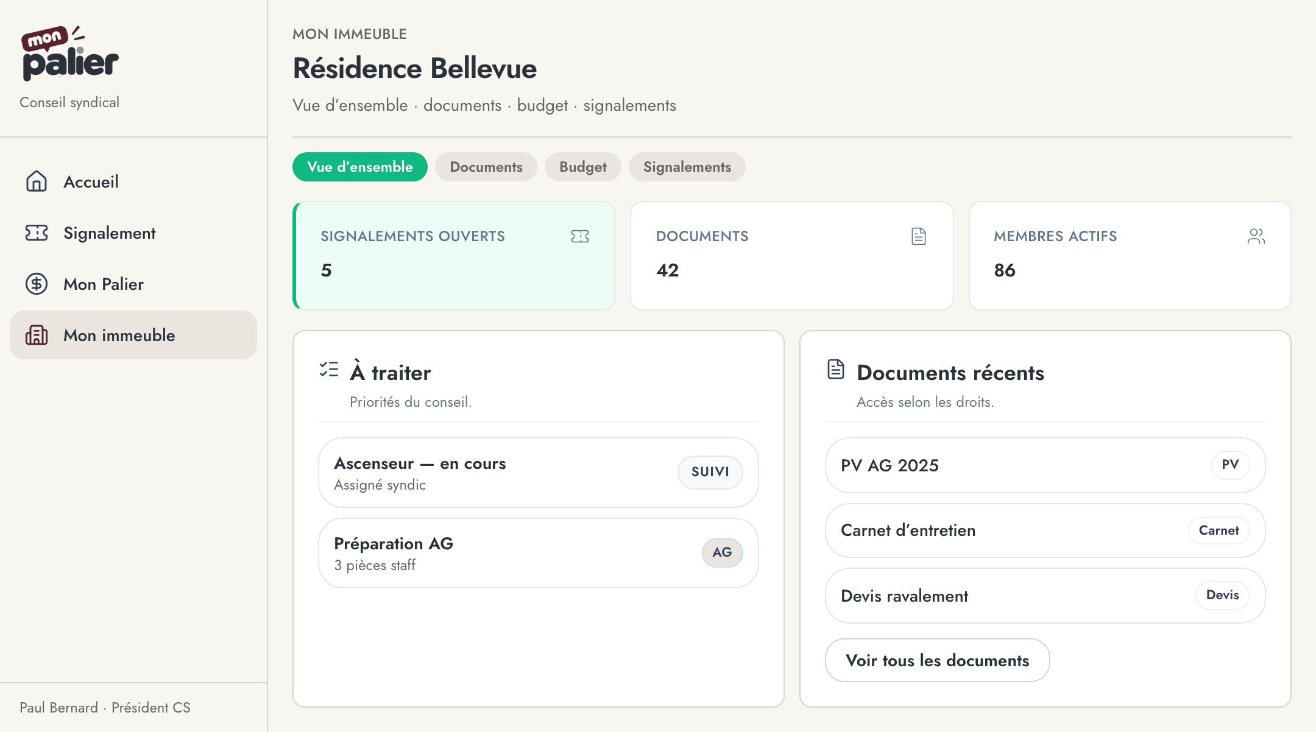Click the Carnet tag
The image size is (1316, 732).
coord(1219,530)
